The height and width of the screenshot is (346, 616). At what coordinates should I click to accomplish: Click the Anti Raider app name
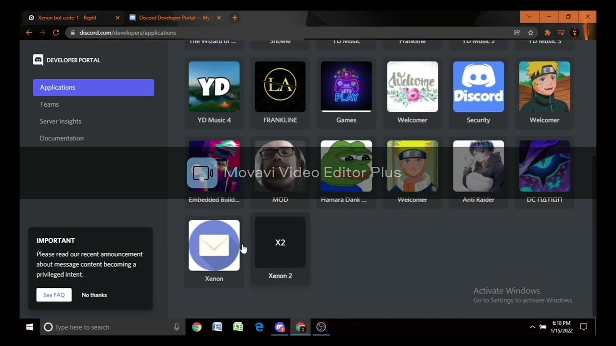tap(478, 199)
